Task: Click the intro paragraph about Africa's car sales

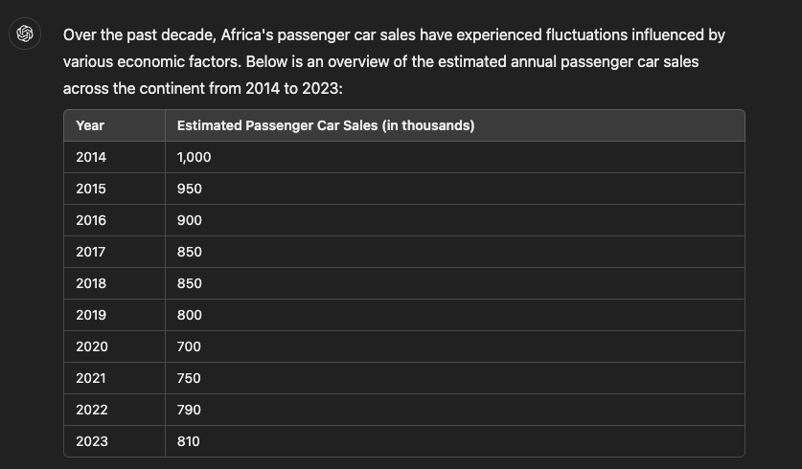Action: pos(394,61)
